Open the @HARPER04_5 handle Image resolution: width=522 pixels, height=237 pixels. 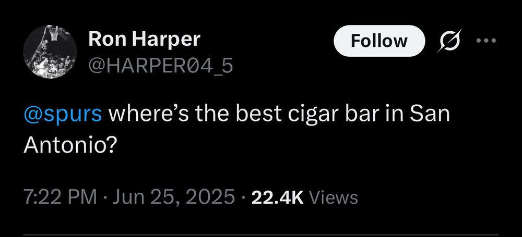point(161,66)
